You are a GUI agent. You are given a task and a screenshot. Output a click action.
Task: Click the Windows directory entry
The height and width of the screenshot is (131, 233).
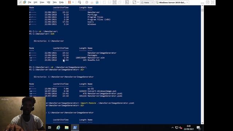(x=92, y=24)
